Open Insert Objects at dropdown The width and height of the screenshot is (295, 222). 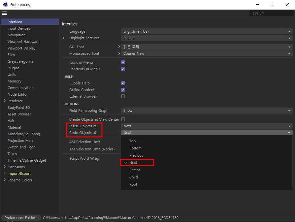tap(207, 126)
